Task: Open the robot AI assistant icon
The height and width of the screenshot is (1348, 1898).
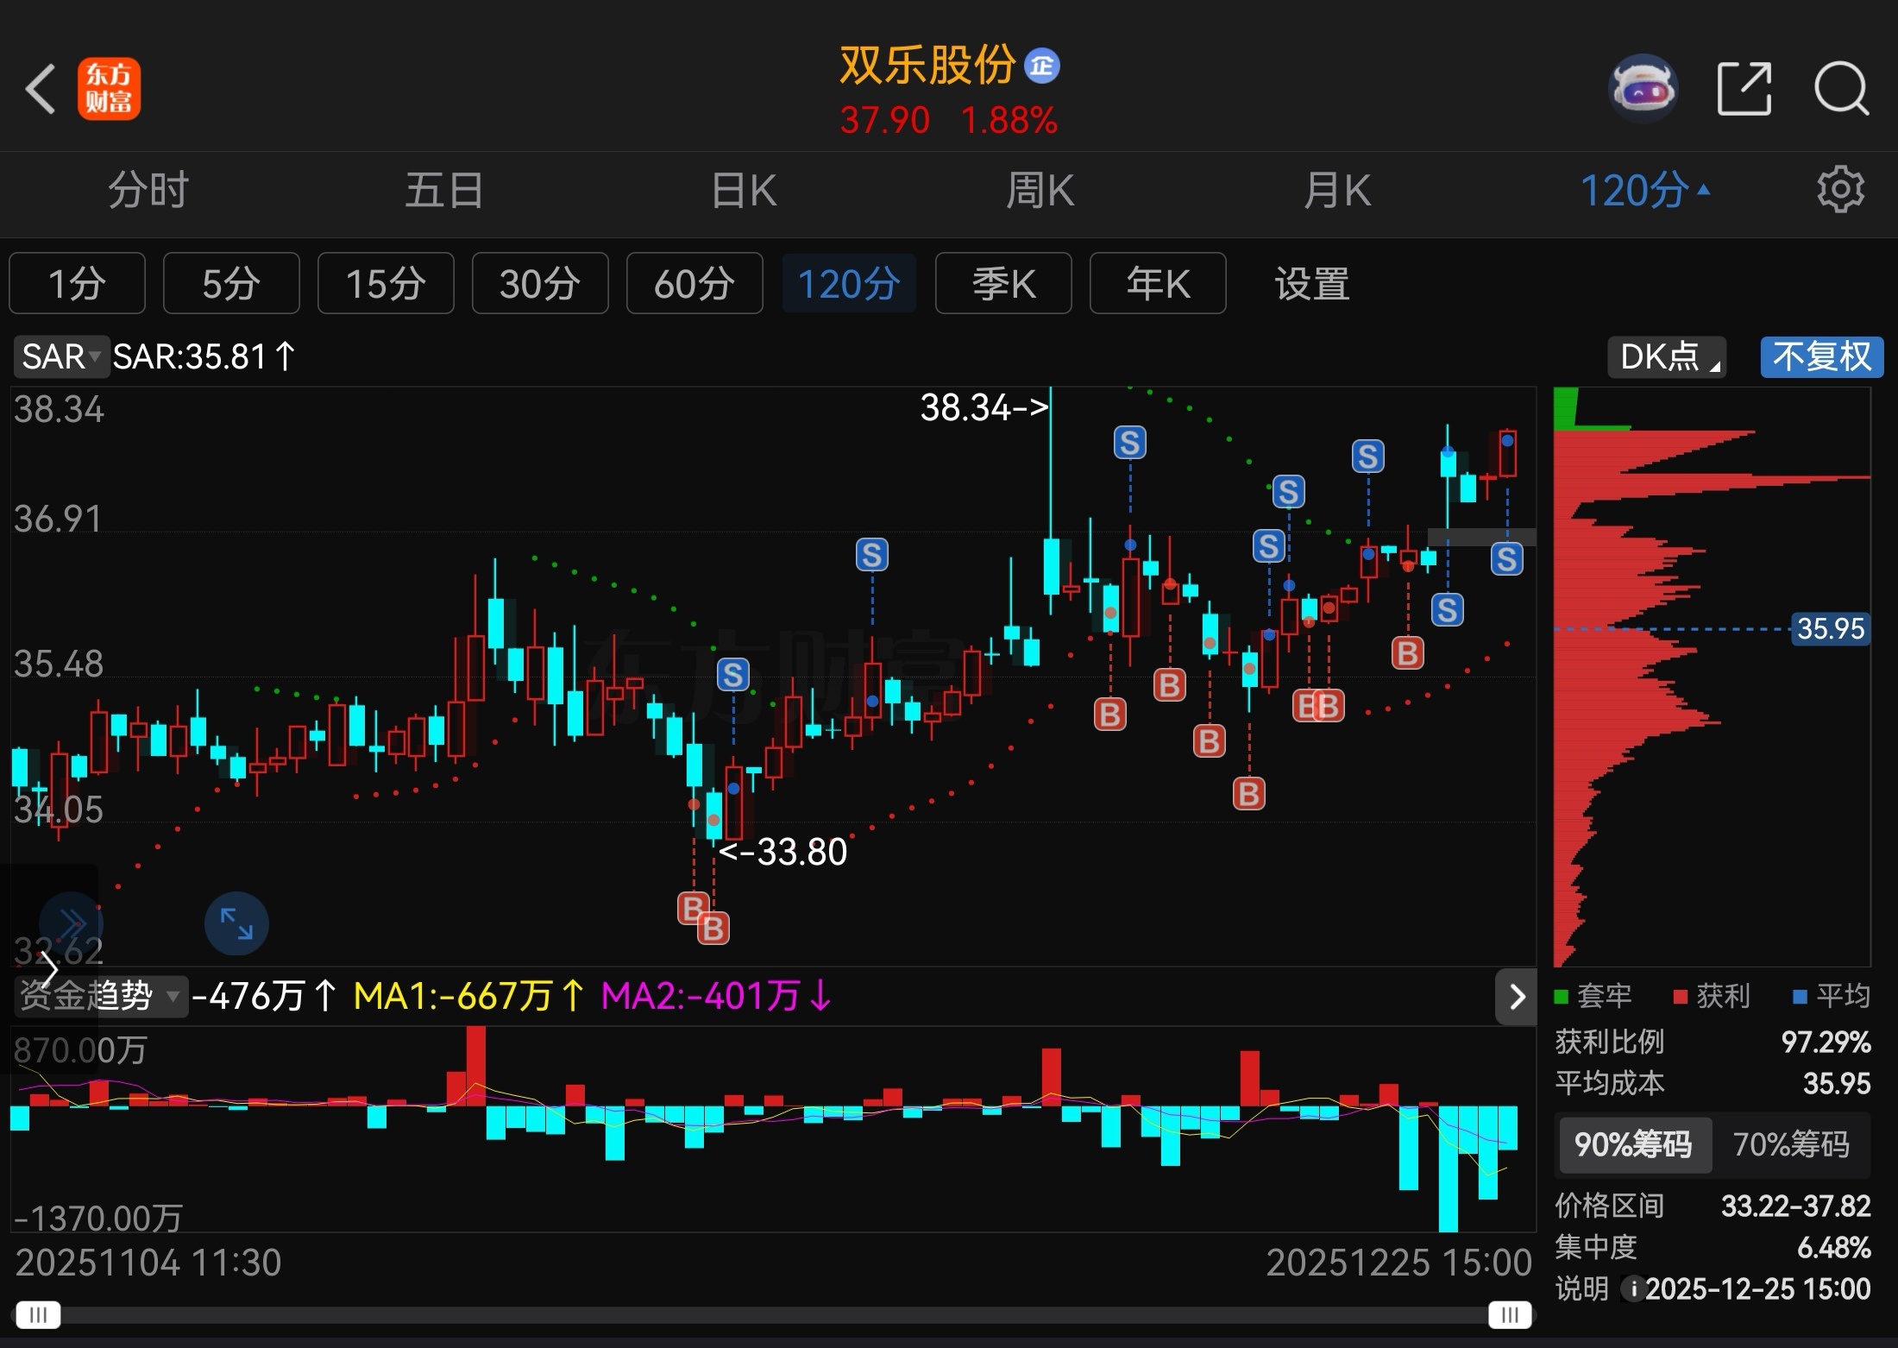Action: [x=1643, y=88]
